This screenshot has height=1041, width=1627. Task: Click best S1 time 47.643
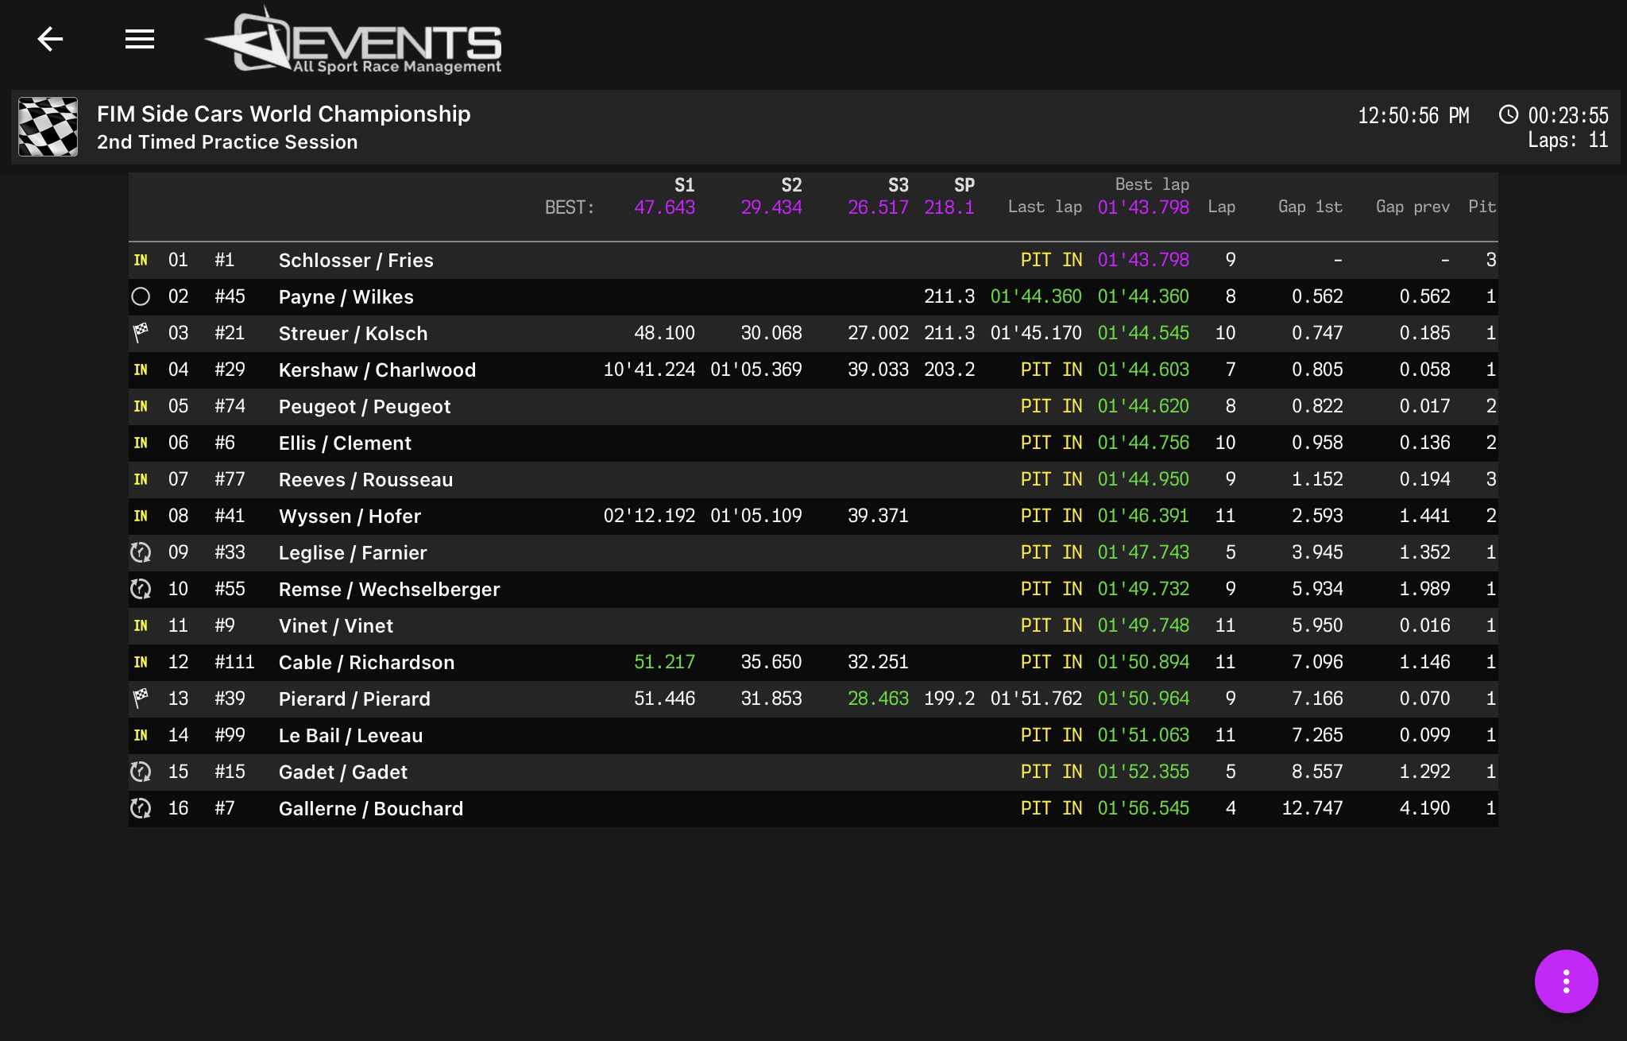click(x=664, y=208)
